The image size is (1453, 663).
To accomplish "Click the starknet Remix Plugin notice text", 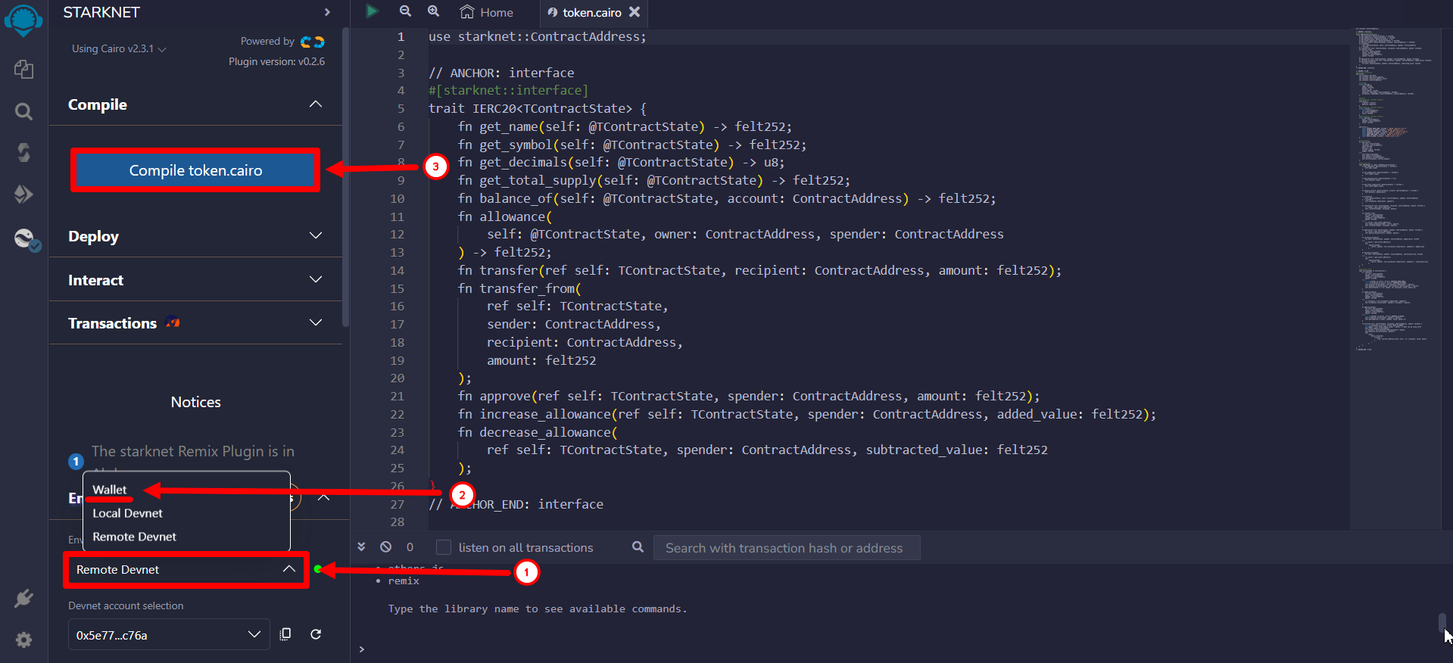I will (193, 451).
